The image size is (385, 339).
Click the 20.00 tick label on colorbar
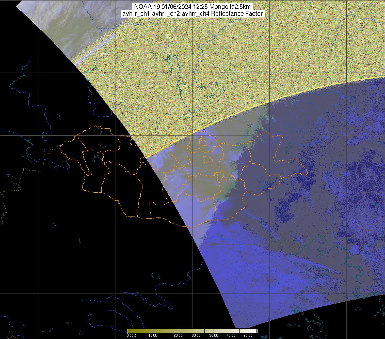(178, 335)
